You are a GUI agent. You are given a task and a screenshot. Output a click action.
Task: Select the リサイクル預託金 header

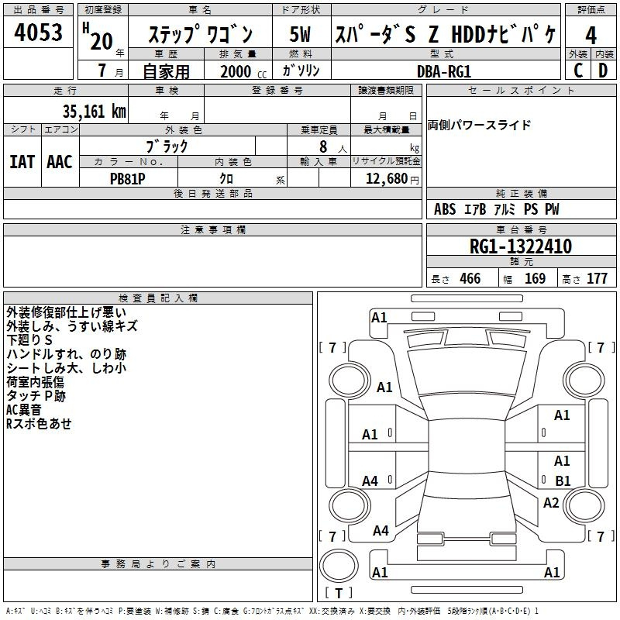(x=386, y=161)
